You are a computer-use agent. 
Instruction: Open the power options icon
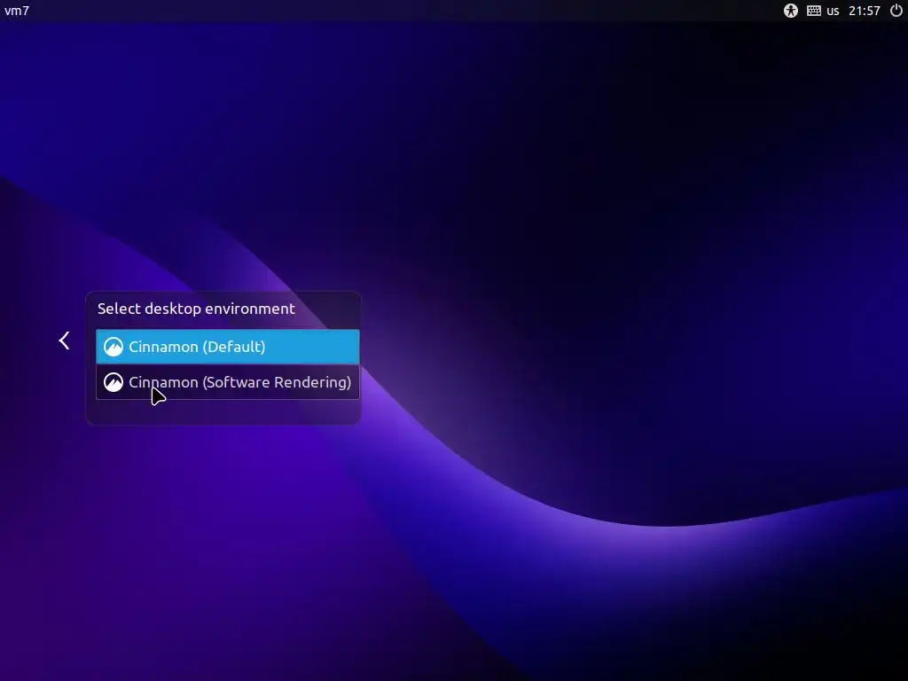click(896, 11)
